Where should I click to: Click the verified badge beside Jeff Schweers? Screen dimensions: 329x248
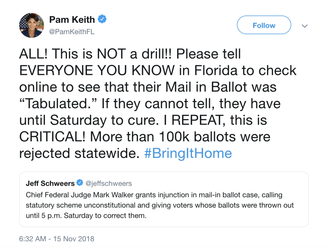coord(80,183)
